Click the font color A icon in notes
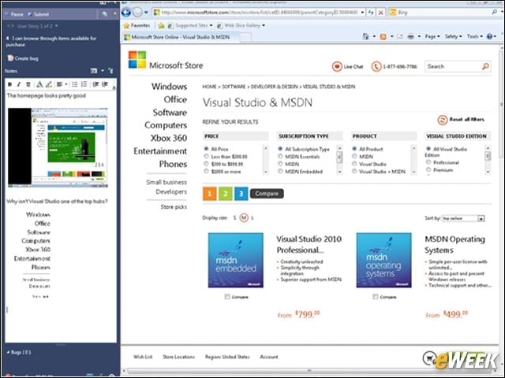This screenshot has width=505, height=378. pyautogui.click(x=39, y=84)
